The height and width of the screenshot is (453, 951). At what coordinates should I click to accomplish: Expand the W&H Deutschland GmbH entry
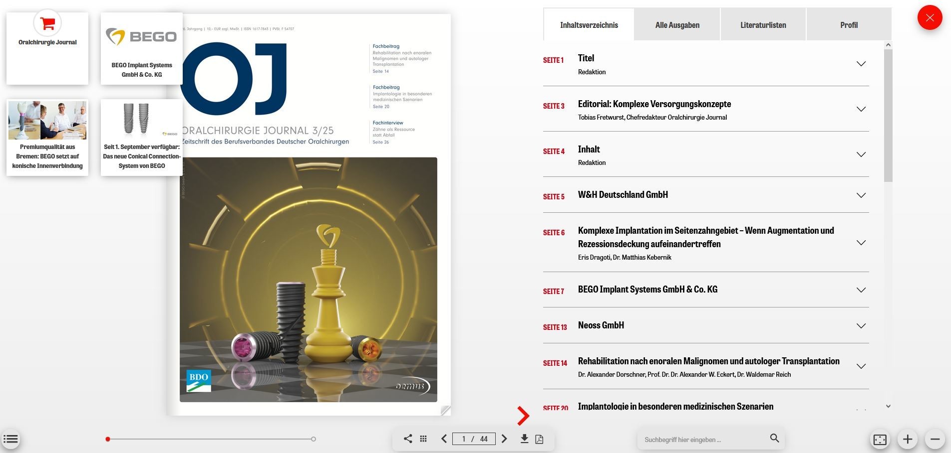click(861, 195)
